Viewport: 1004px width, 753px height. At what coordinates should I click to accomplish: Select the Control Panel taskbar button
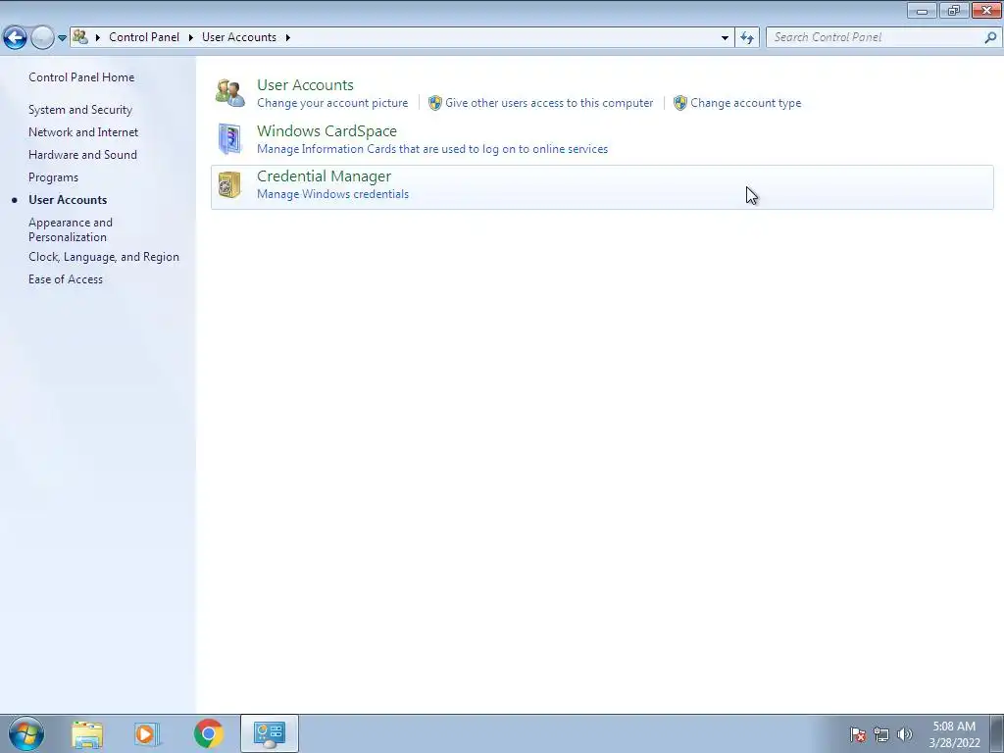[x=270, y=733]
